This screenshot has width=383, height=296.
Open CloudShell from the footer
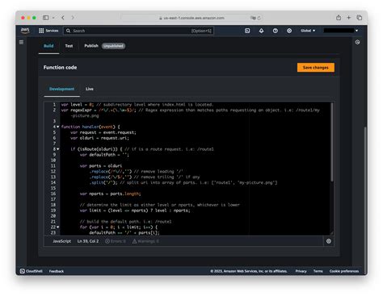pyautogui.click(x=32, y=271)
